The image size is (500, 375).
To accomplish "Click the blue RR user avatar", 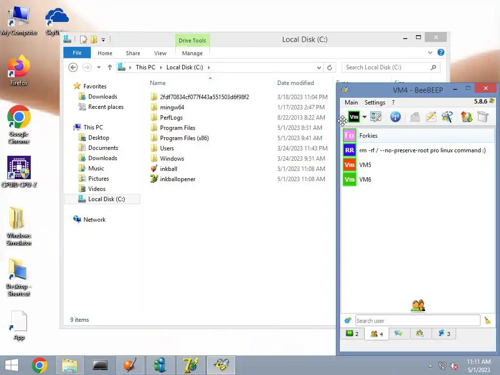I will (x=350, y=150).
